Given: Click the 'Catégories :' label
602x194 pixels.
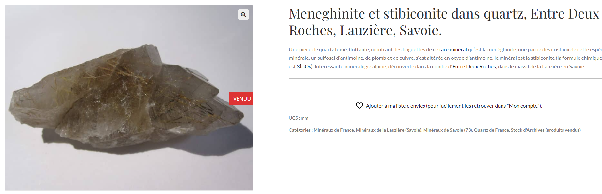Looking at the screenshot, I should [x=300, y=130].
